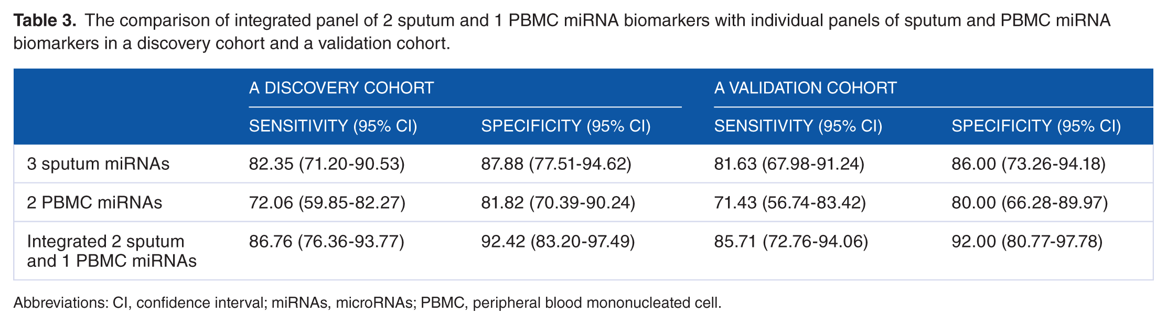
Task: Click discovery cohort SENSITIVITY (95% CI) column header
Action: pos(333,126)
